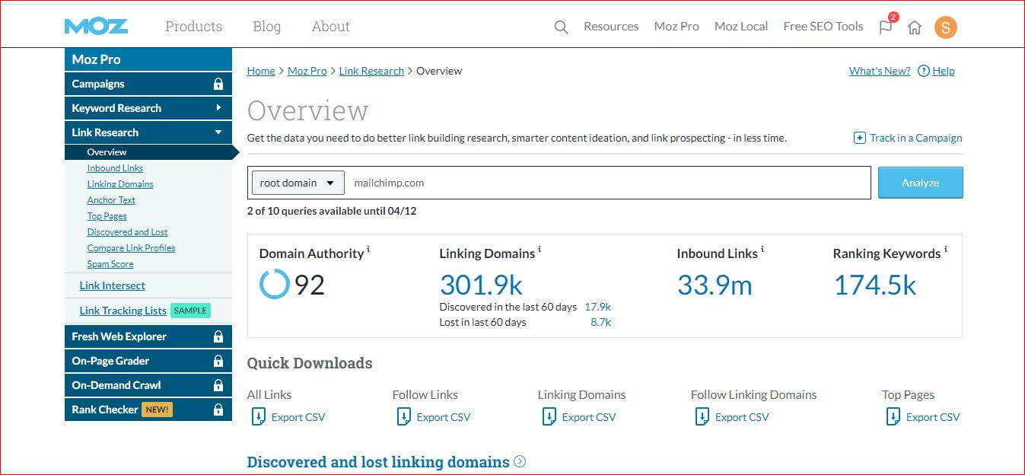Click the Moz Pro breadcrumb link
This screenshot has height=475, width=1025.
pyautogui.click(x=307, y=71)
